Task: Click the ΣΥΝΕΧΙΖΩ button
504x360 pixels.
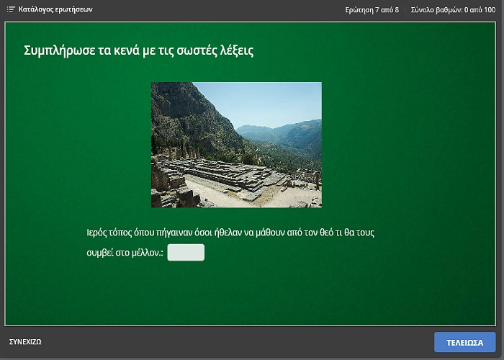Action: (x=25, y=342)
